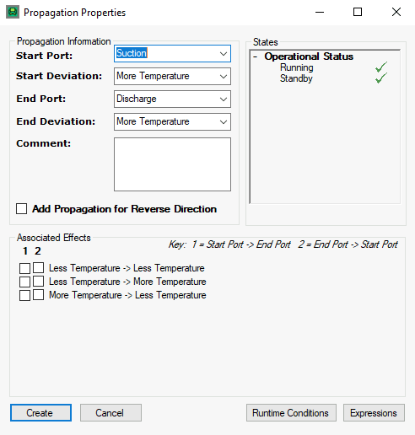This screenshot has width=415, height=435.
Task: Check column 2 for Less Temperature -> Less Temperature
Action: [x=38, y=267]
